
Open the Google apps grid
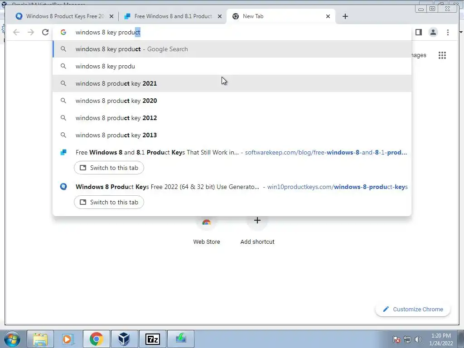442,55
